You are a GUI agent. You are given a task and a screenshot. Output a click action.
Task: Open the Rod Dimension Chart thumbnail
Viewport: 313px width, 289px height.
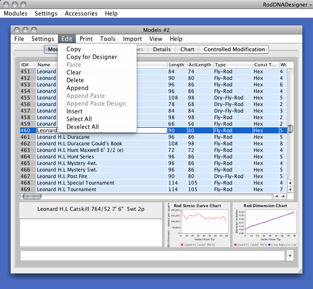[265, 225]
